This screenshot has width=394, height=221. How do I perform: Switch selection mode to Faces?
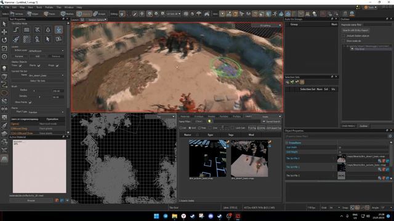(50, 14)
